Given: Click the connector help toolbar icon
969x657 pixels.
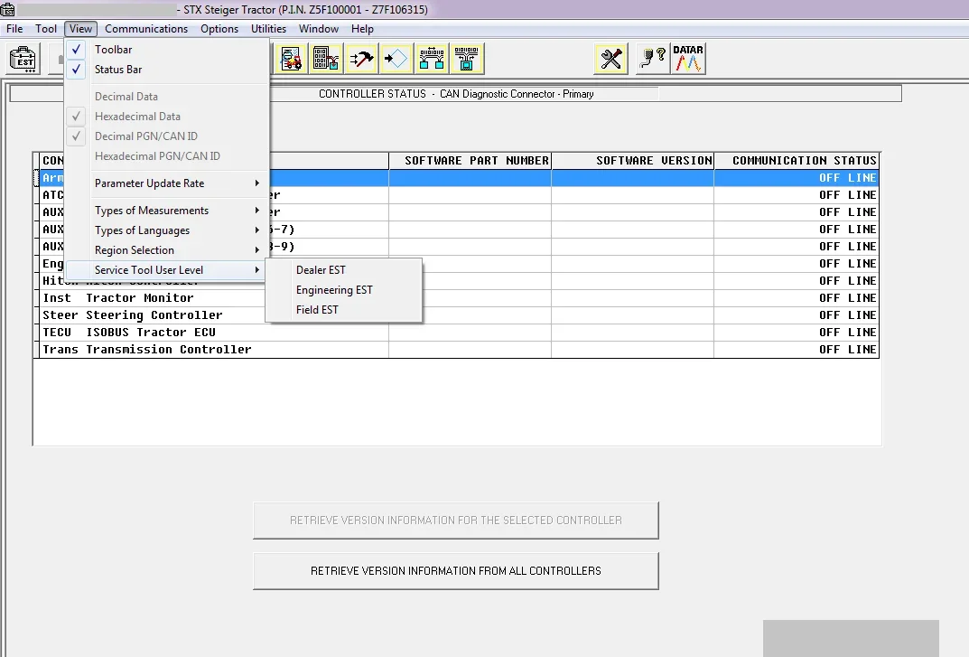Looking at the screenshot, I should (x=651, y=58).
